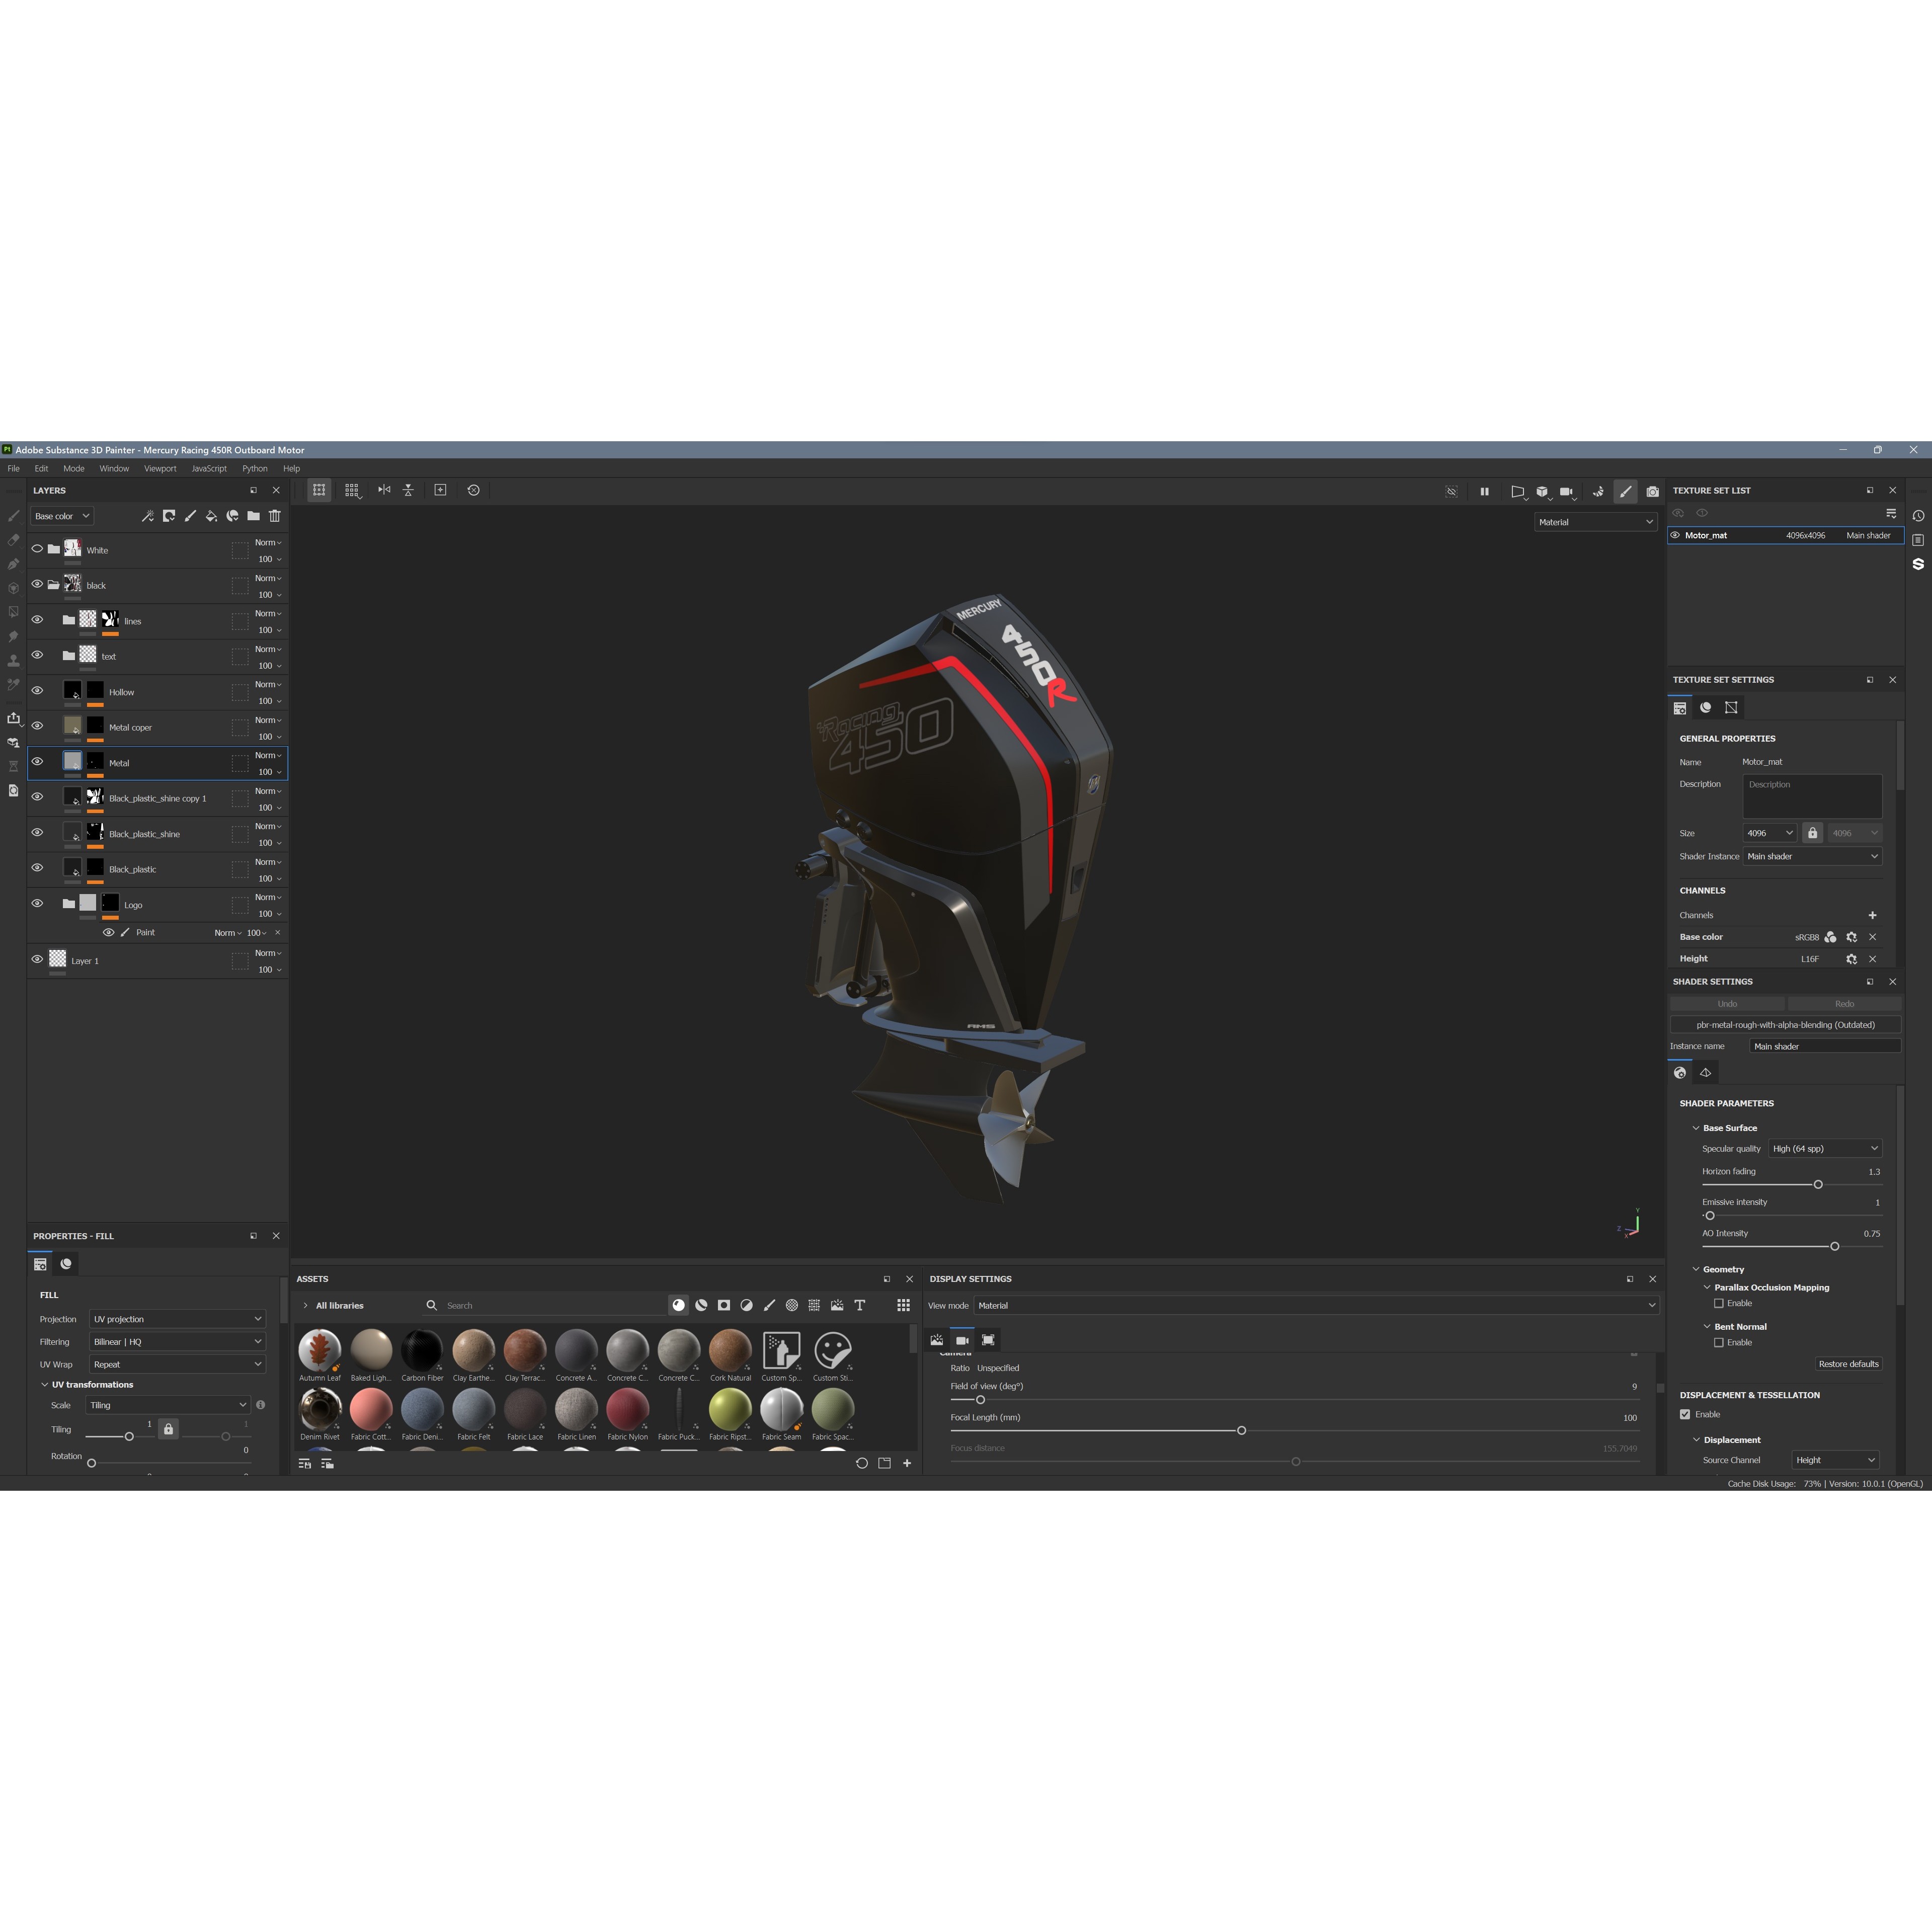Click the Restore defaults button
Viewport: 1932px width, 1932px height.
point(1848,1364)
